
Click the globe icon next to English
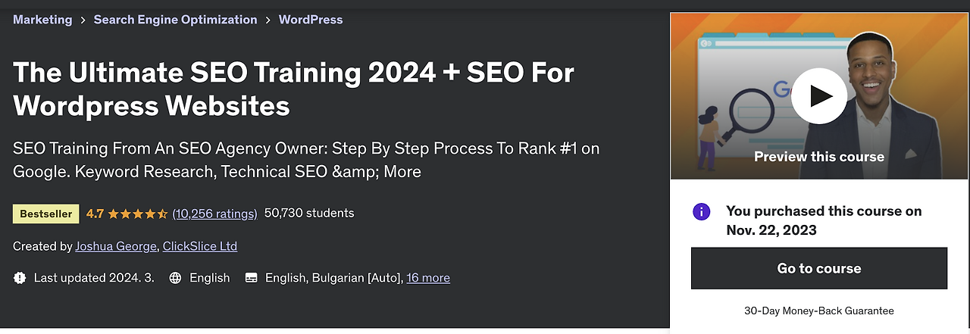pyautogui.click(x=175, y=278)
